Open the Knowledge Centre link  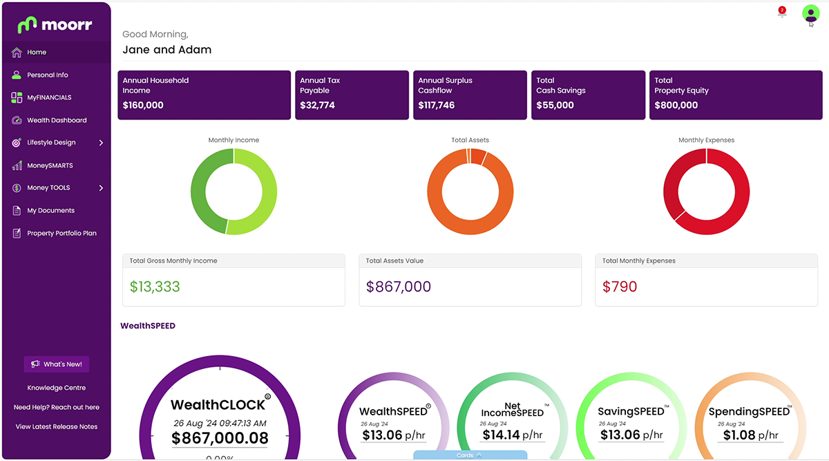coord(57,388)
